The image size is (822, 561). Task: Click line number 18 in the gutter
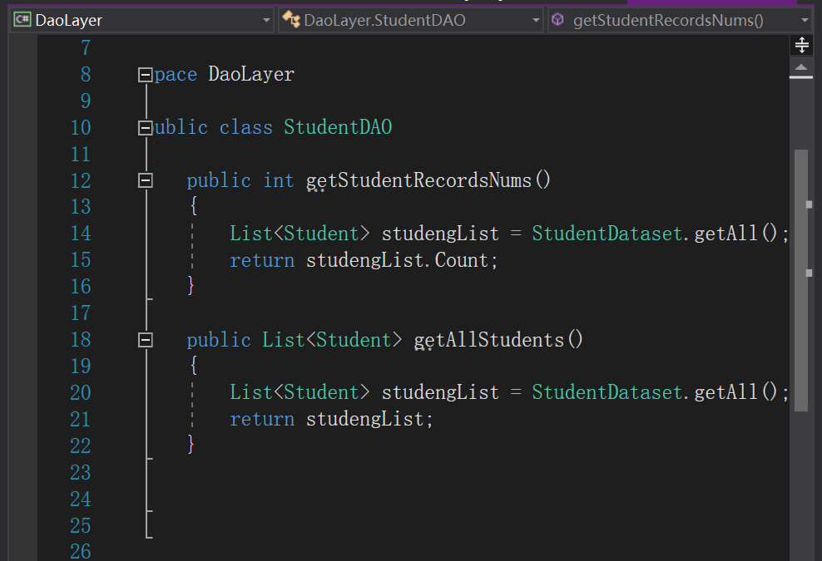point(81,340)
